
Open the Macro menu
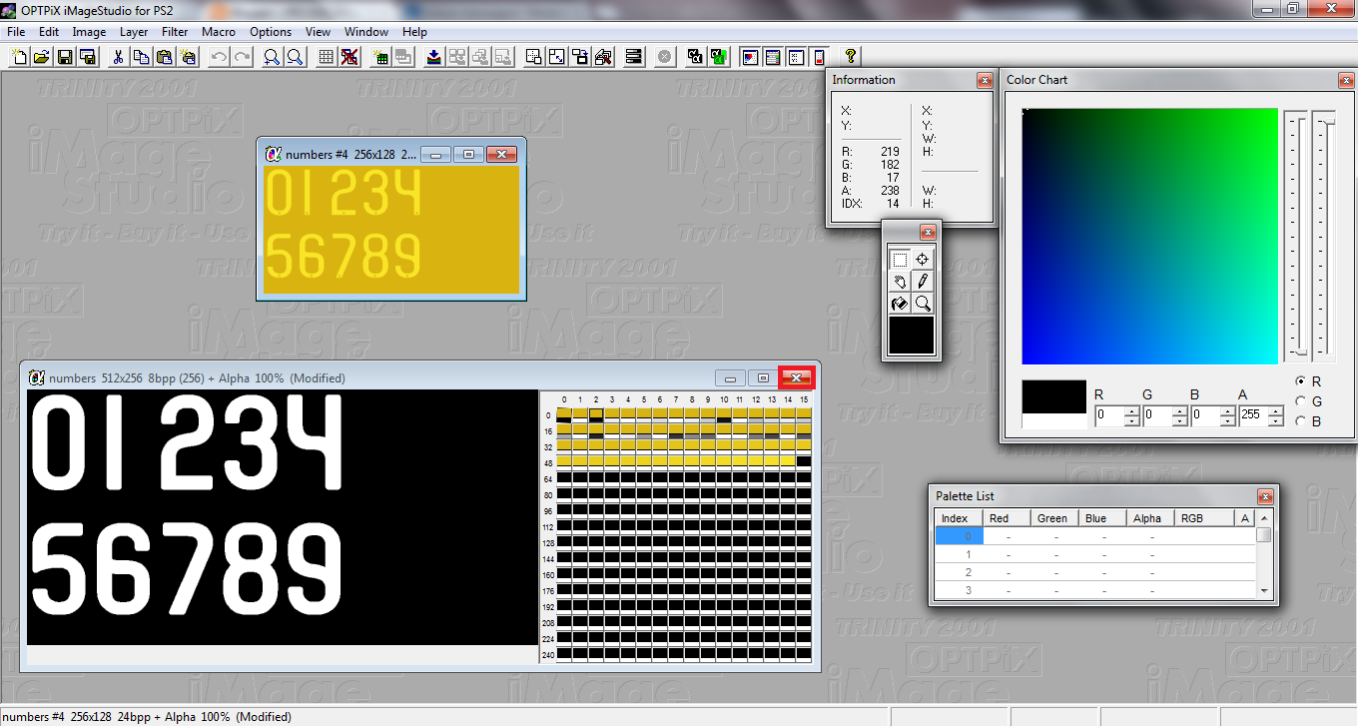pyautogui.click(x=219, y=32)
